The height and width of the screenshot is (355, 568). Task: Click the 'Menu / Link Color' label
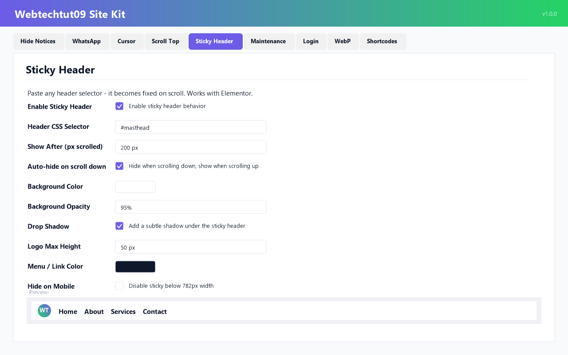click(x=55, y=266)
